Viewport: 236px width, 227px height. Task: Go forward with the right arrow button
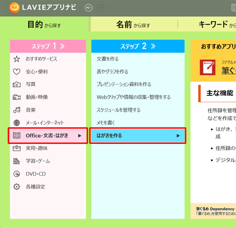101,8
